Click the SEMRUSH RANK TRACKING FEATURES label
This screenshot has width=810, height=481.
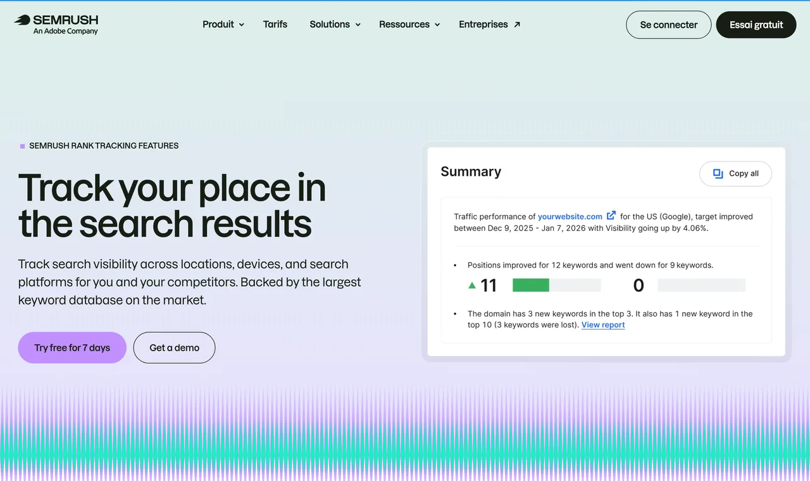click(104, 146)
